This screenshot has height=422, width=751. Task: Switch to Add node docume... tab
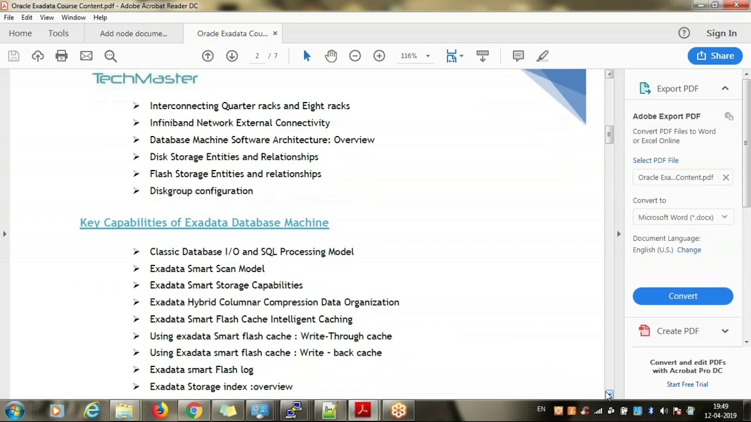[134, 33]
